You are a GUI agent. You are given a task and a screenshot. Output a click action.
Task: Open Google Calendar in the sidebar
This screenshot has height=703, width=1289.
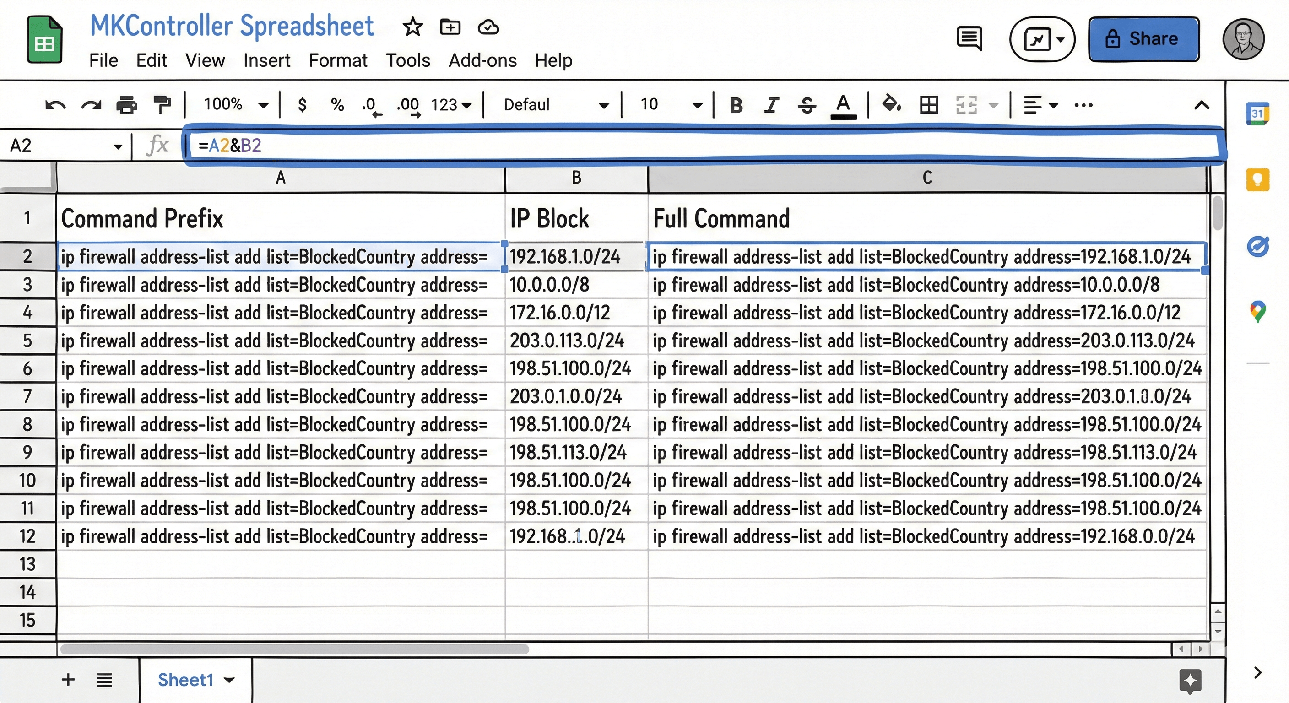[x=1259, y=114]
